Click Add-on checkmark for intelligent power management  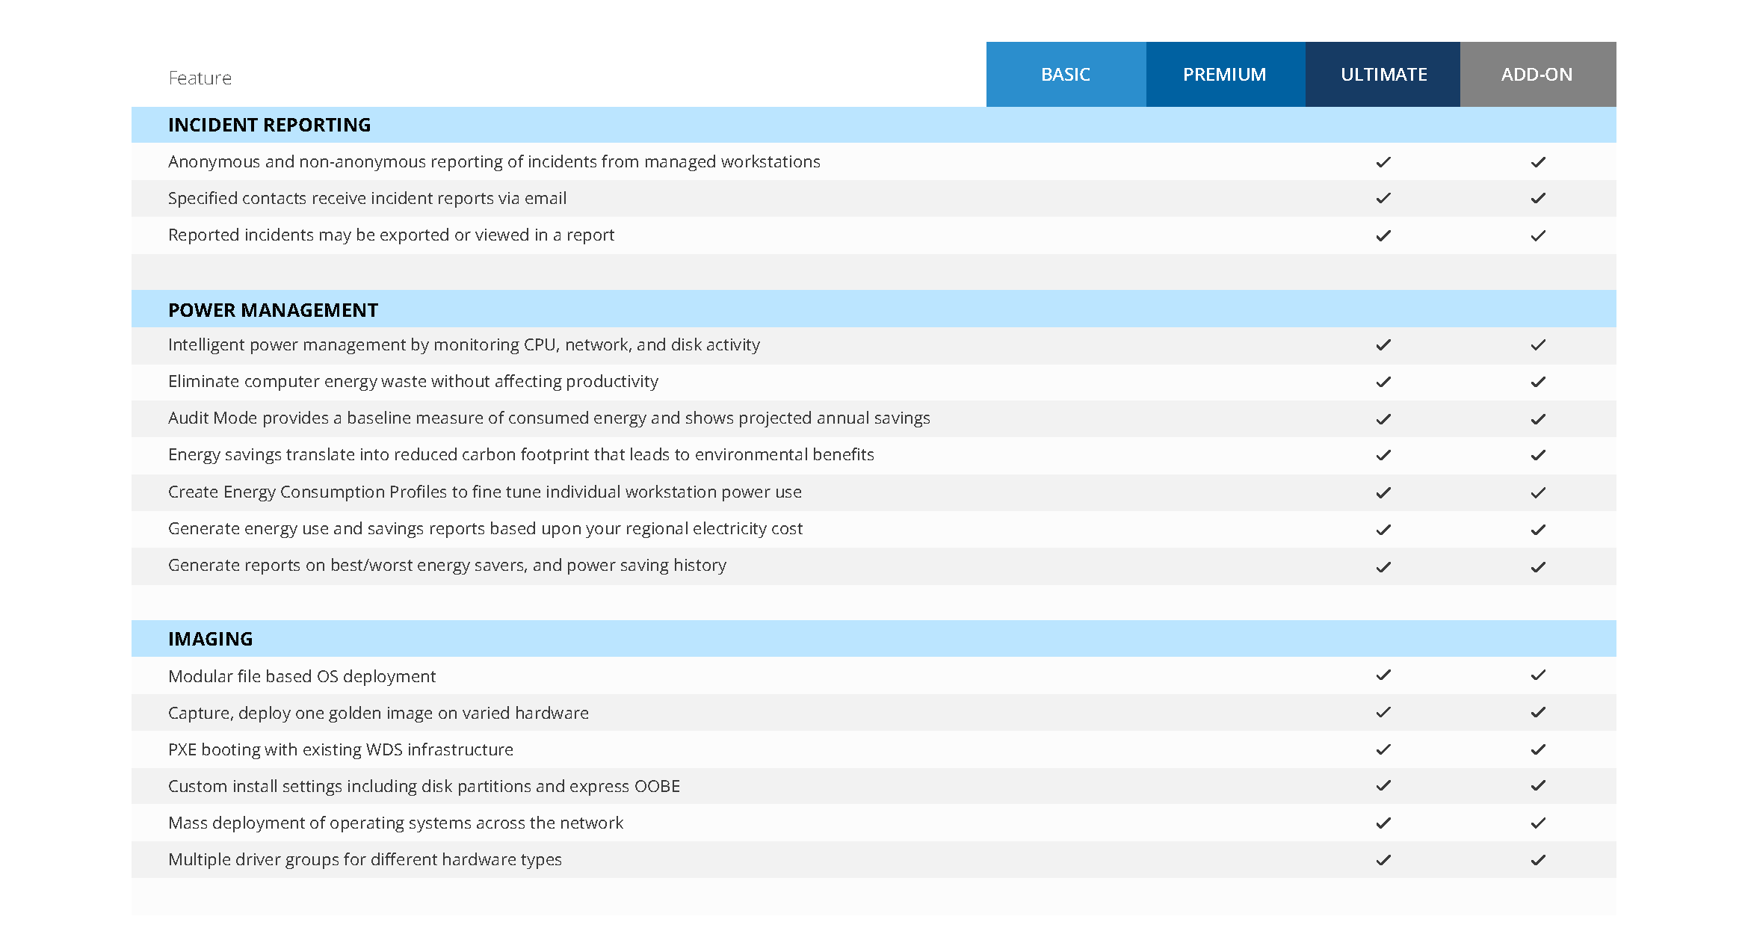pos(1537,345)
